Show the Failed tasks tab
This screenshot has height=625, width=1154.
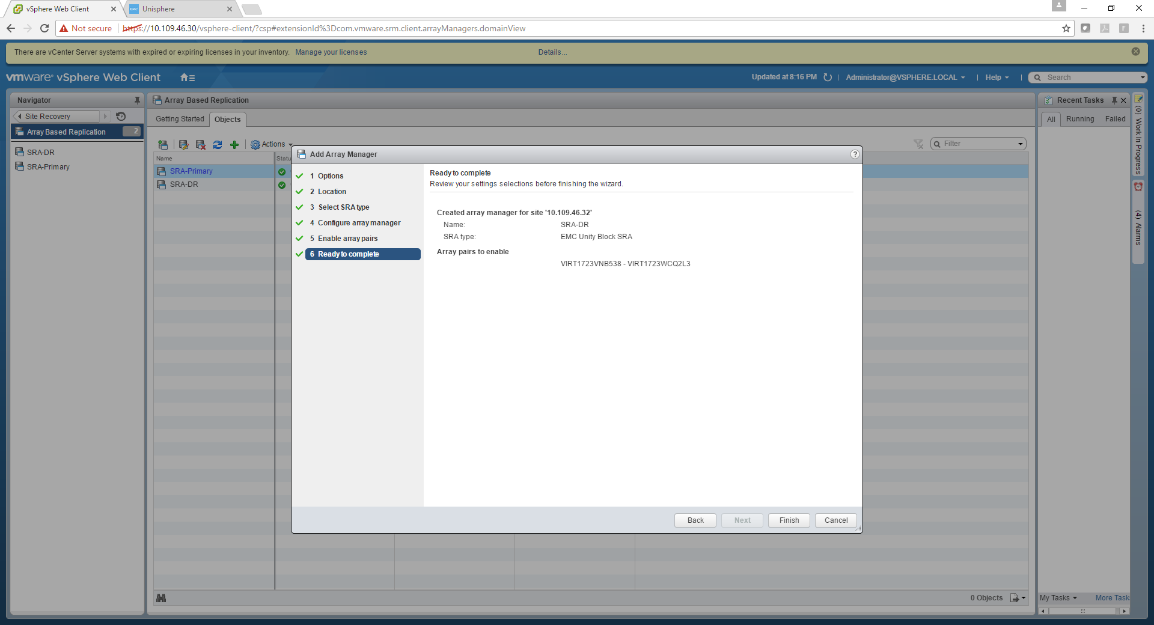pyautogui.click(x=1115, y=119)
